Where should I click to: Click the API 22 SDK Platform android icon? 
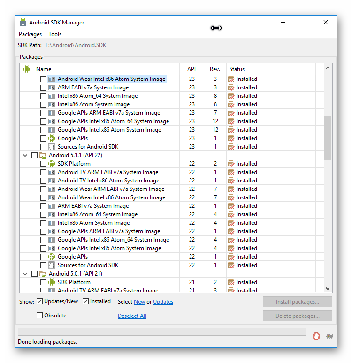pos(52,164)
